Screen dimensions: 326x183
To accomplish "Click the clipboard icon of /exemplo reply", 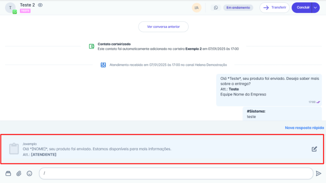I will coord(14,149).
